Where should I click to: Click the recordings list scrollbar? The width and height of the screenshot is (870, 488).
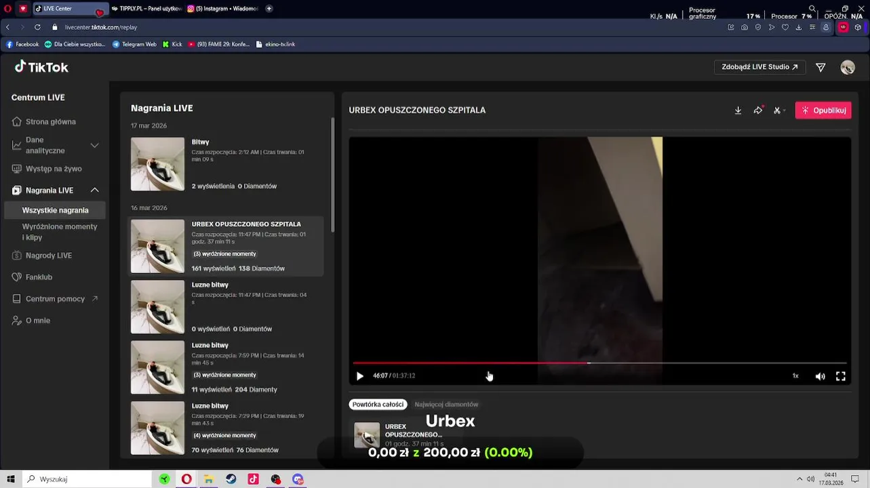(332, 175)
